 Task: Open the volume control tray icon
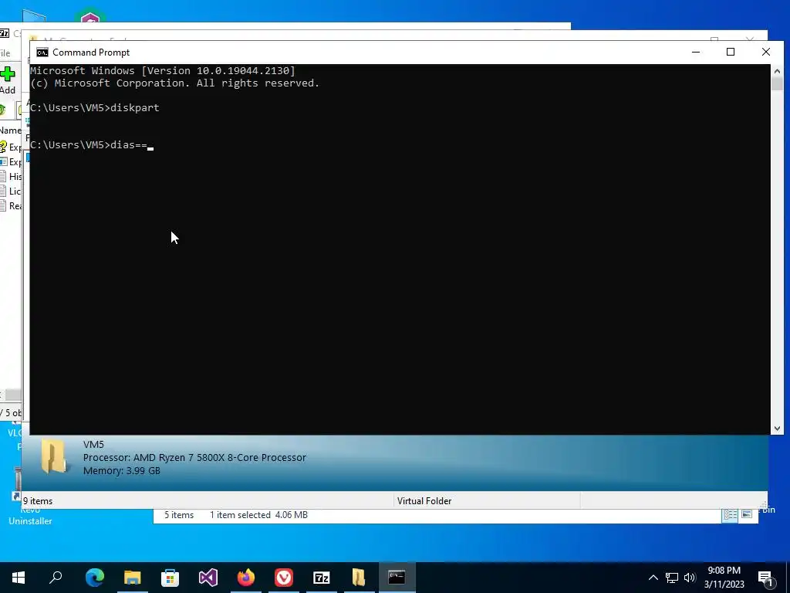[x=690, y=578]
